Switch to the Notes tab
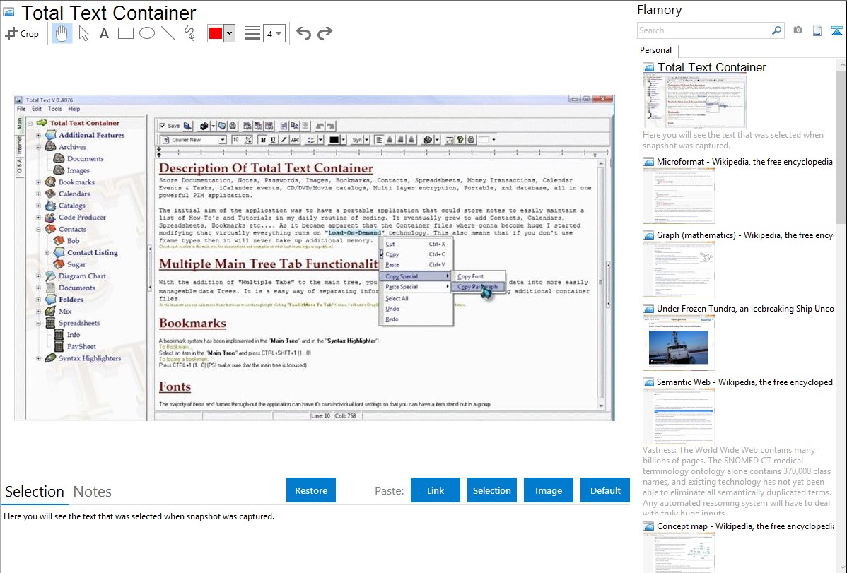 coord(93,492)
